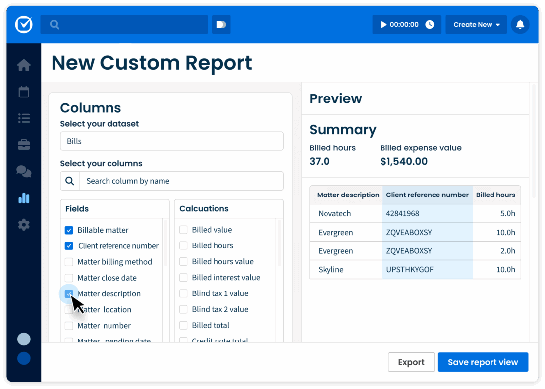545x389 pixels.
Task: Open the Home page from the sidebar
Action: pos(23,65)
